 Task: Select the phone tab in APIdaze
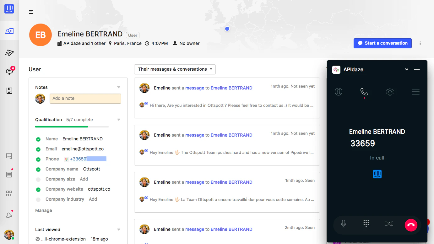(x=364, y=92)
